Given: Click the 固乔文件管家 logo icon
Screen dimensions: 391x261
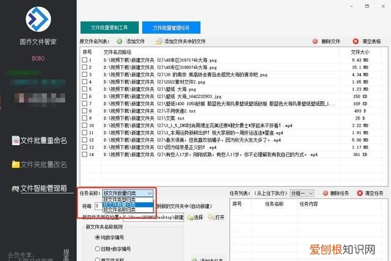Looking at the screenshot, I should tap(38, 19).
